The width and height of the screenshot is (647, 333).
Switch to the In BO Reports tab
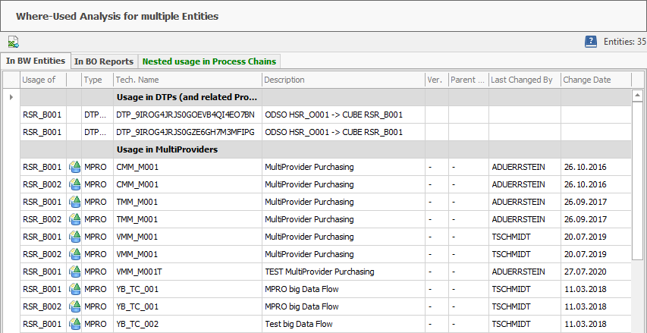tap(104, 61)
